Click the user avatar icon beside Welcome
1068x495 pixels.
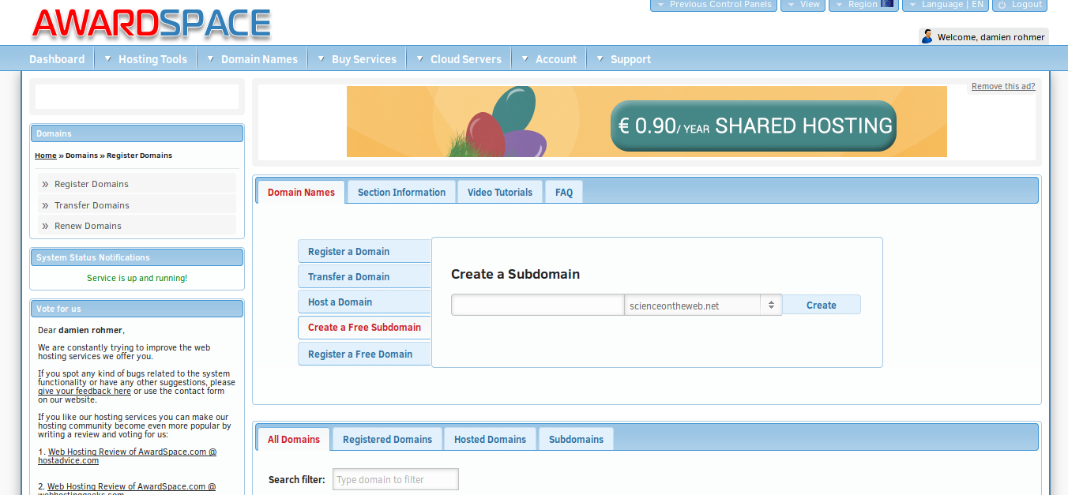[927, 37]
